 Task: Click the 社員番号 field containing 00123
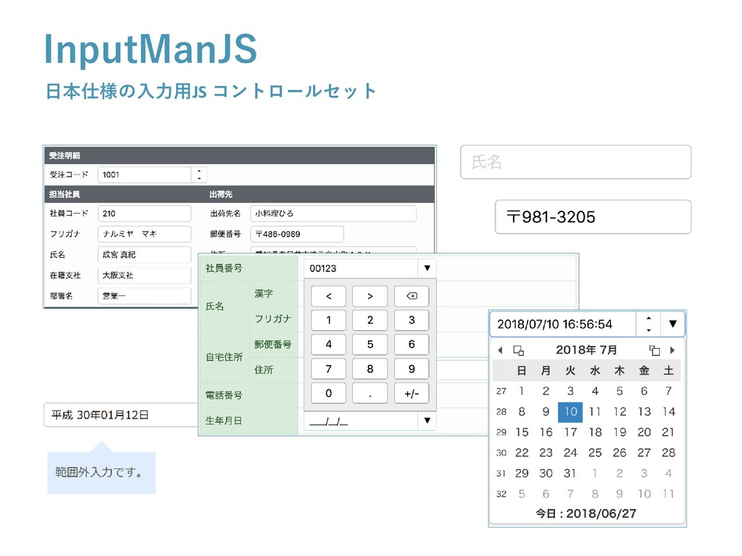tap(361, 268)
